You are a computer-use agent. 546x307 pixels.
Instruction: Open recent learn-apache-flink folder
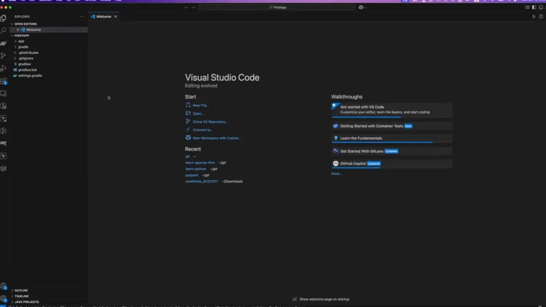tap(200, 163)
